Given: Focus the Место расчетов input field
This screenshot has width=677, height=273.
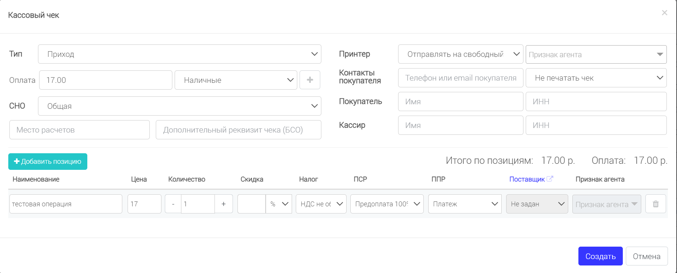Looking at the screenshot, I should coord(79,130).
